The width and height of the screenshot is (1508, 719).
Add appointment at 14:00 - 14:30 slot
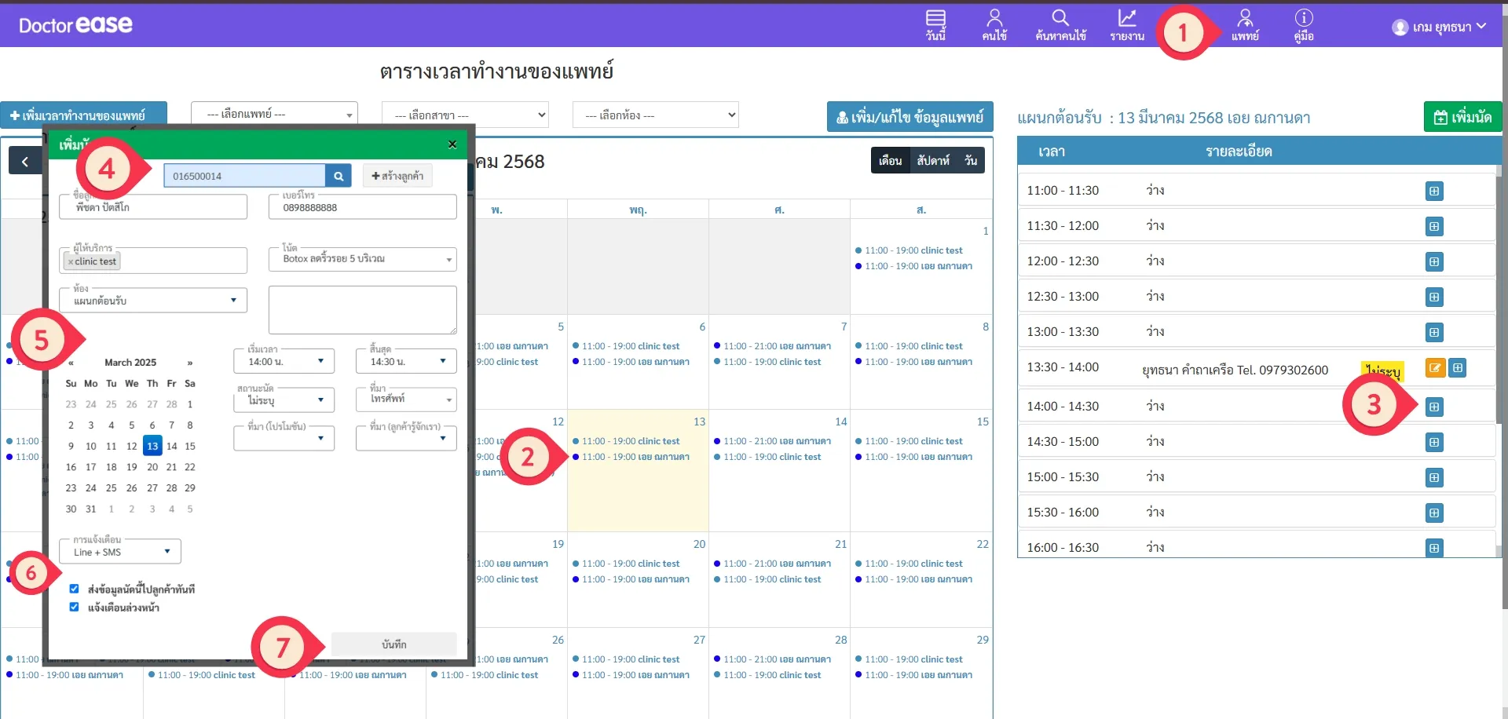tap(1434, 407)
